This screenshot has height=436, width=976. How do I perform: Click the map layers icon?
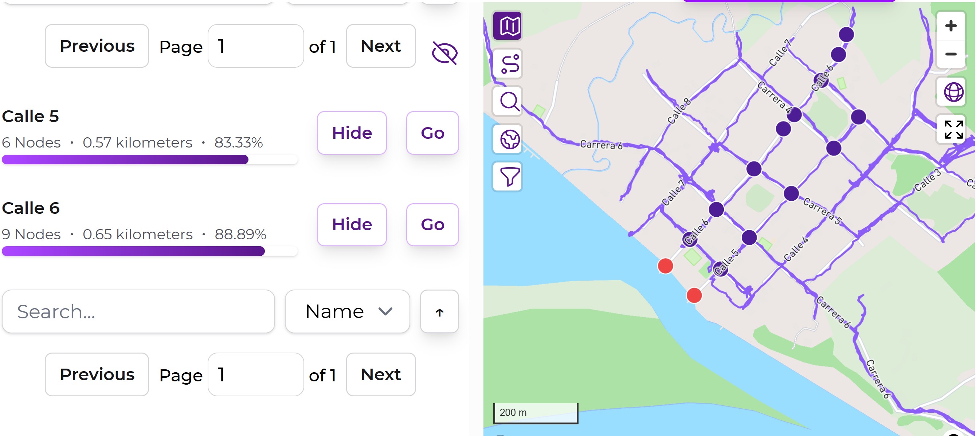(x=507, y=26)
